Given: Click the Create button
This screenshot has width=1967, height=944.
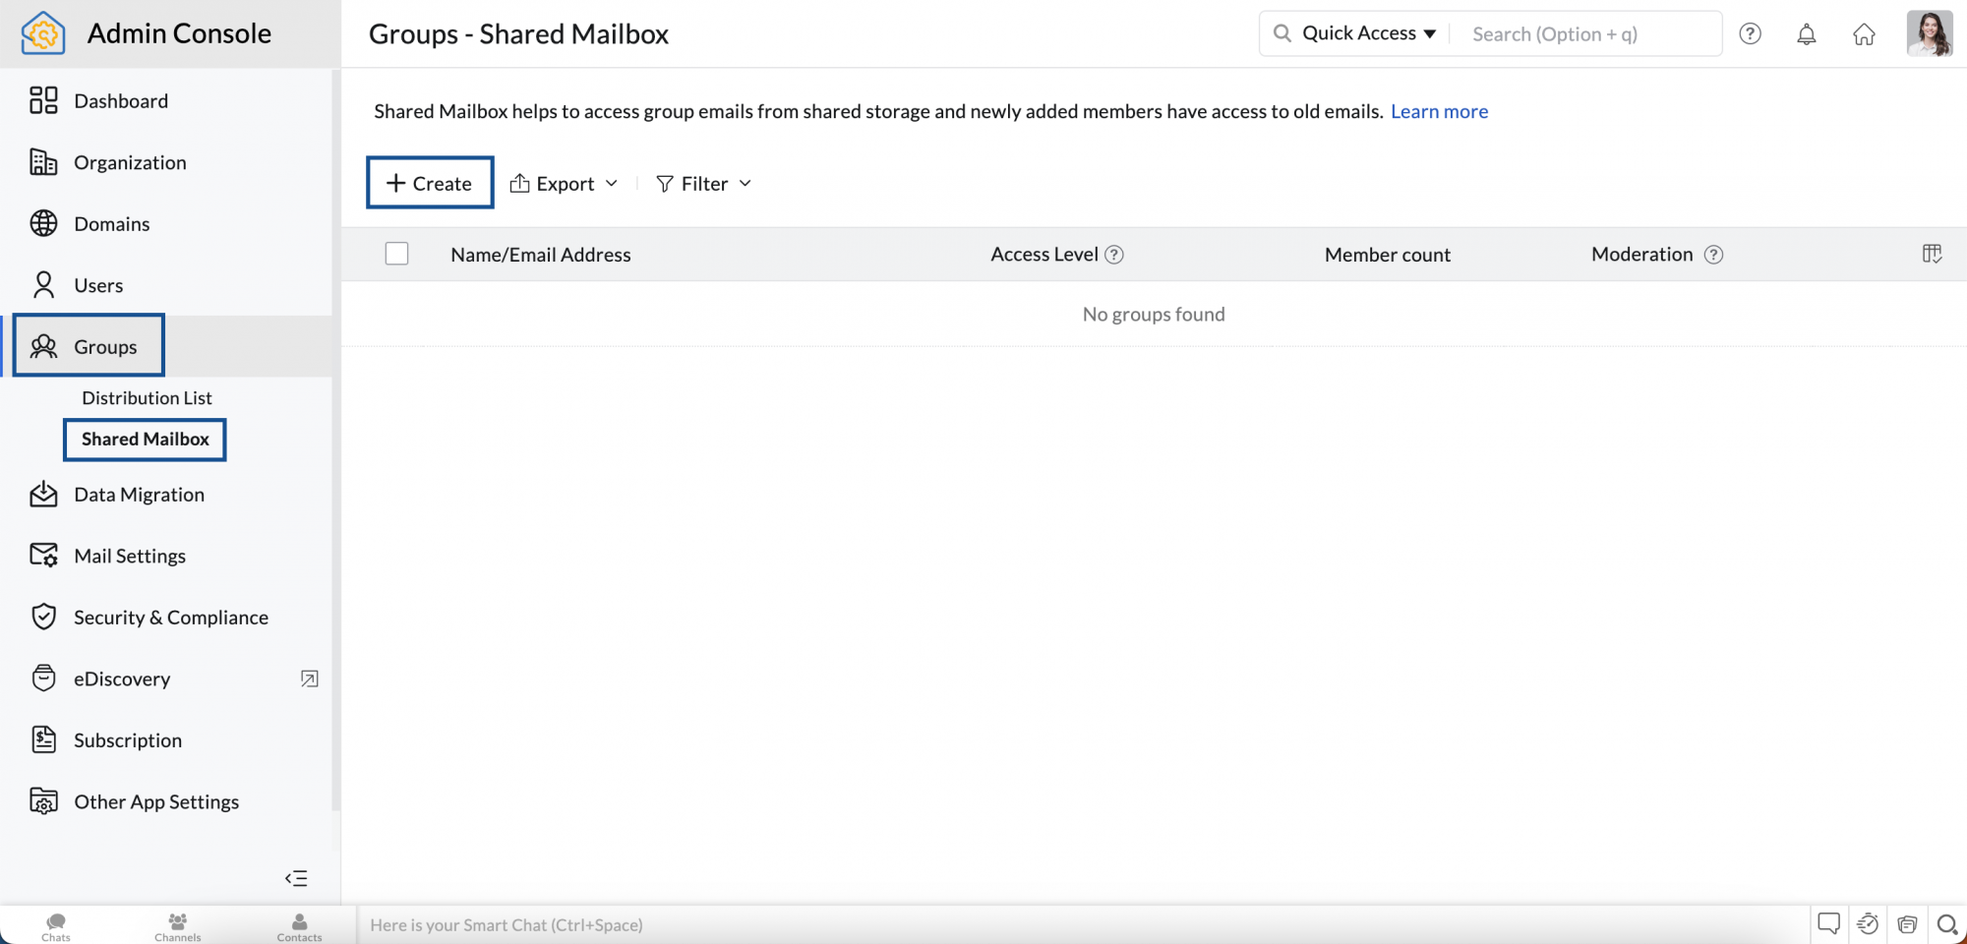Looking at the screenshot, I should (430, 183).
